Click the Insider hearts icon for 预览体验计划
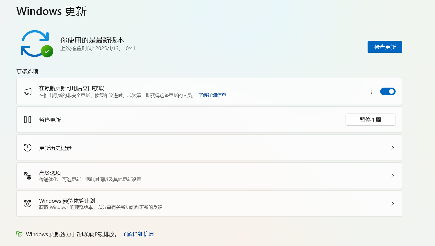 coord(28,203)
